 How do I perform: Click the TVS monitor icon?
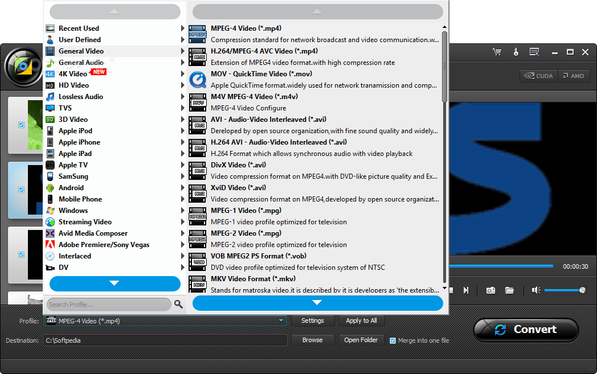50,108
